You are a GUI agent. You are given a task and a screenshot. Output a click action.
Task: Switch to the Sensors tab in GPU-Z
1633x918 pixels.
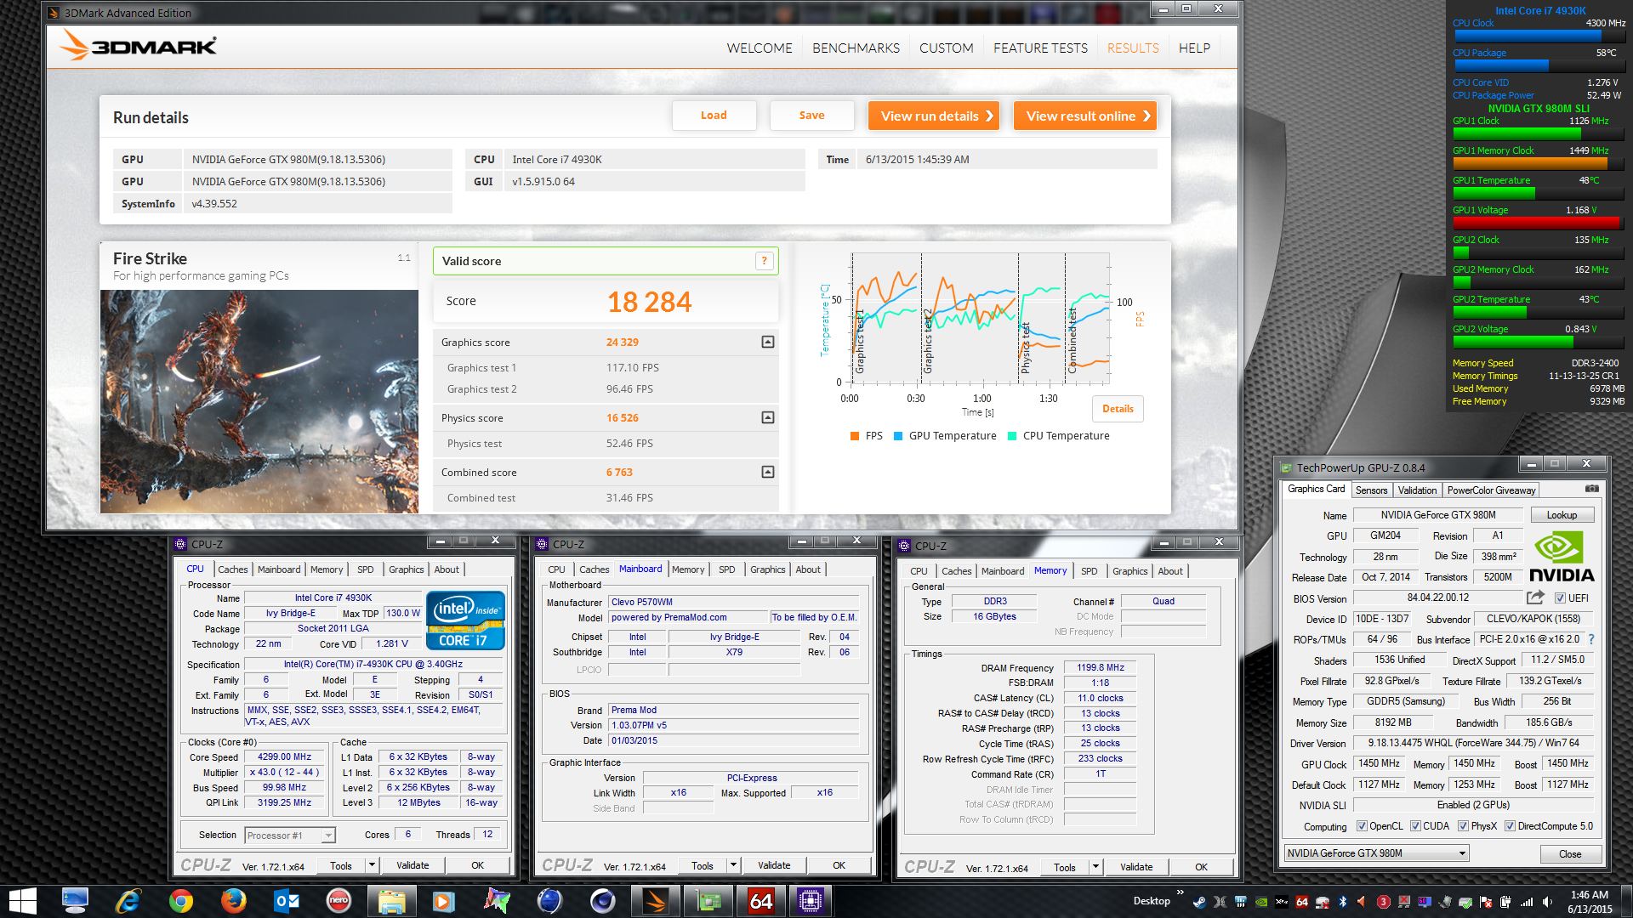(x=1371, y=490)
